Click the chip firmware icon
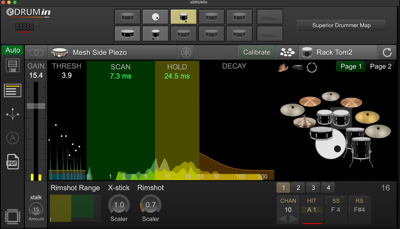 (13, 216)
